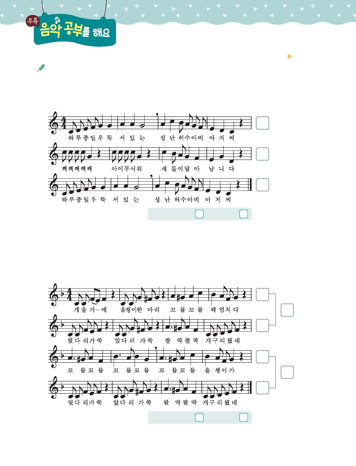Image resolution: width=356 pixels, height=466 pixels.
Task: Click the lyrics 새들이 달아납니다
Action: coord(198,169)
